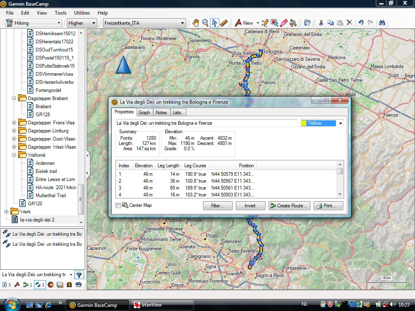
Task: Click the Create Route button
Action: coord(289,206)
